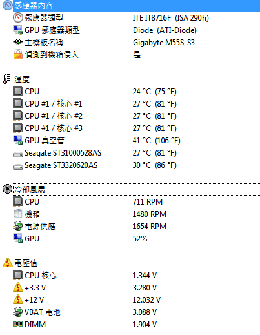Click the gauge icon beside 感應器類型
The image size is (260, 335).
click(18, 17)
